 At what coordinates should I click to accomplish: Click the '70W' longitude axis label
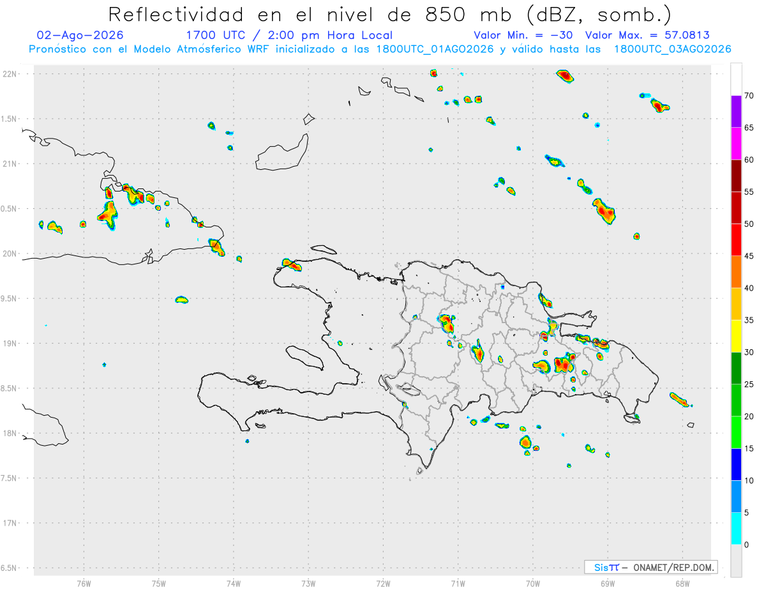[533, 583]
